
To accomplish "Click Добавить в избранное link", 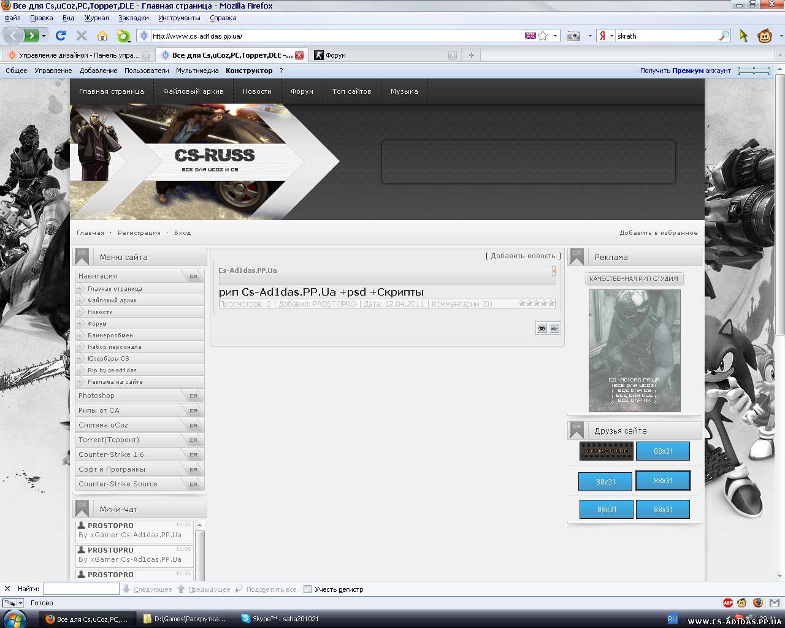I will pyautogui.click(x=659, y=233).
